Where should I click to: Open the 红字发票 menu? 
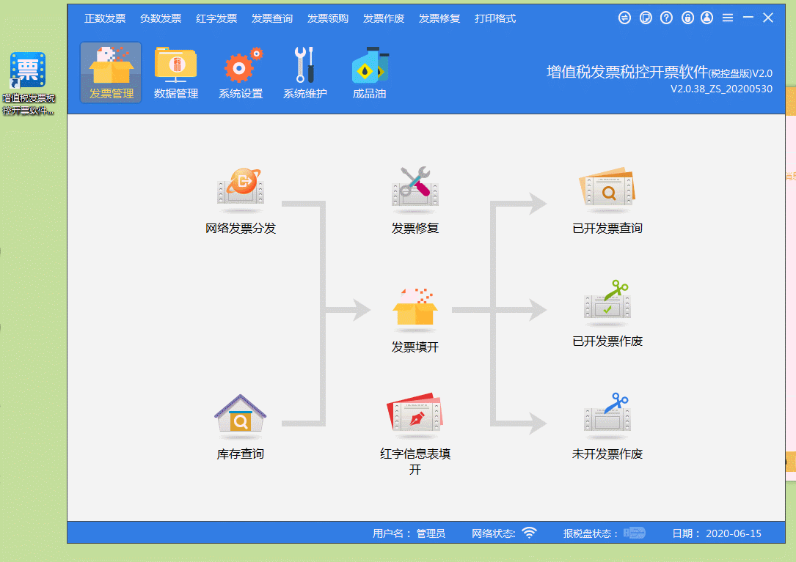click(x=216, y=18)
